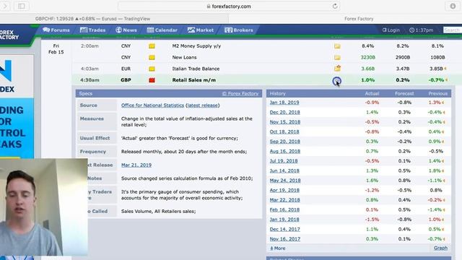Open Oct 18, 2018 history entry
The width and height of the screenshot is (462, 260).
284,131
